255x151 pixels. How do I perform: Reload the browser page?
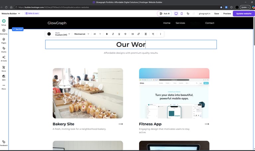click(6, 7)
